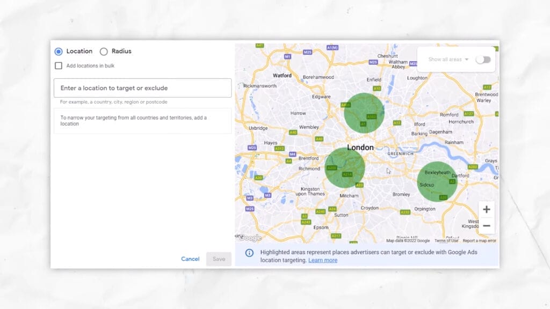Viewport: 550px width, 309px height.
Task: Open the Show all areas dropdown
Action: click(449, 60)
